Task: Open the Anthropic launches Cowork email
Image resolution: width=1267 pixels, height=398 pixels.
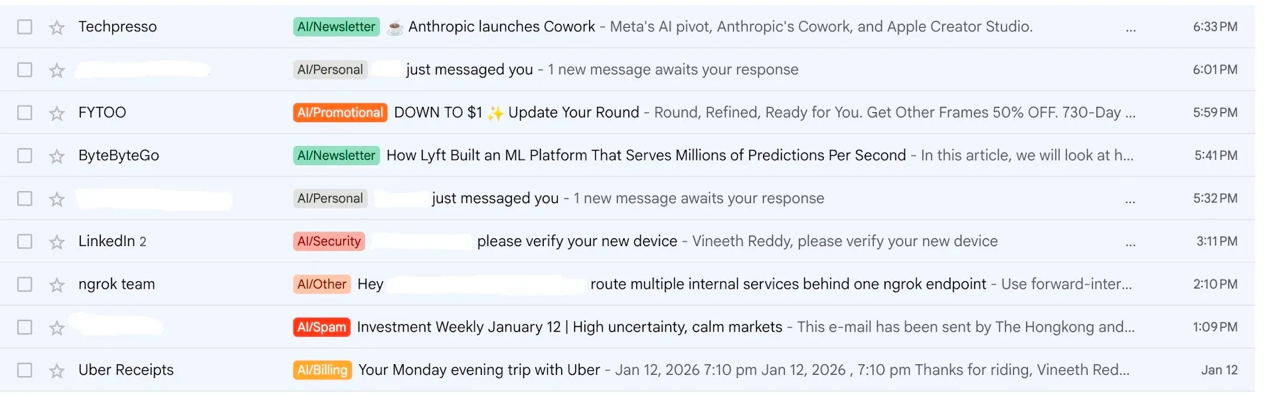Action: point(501,27)
